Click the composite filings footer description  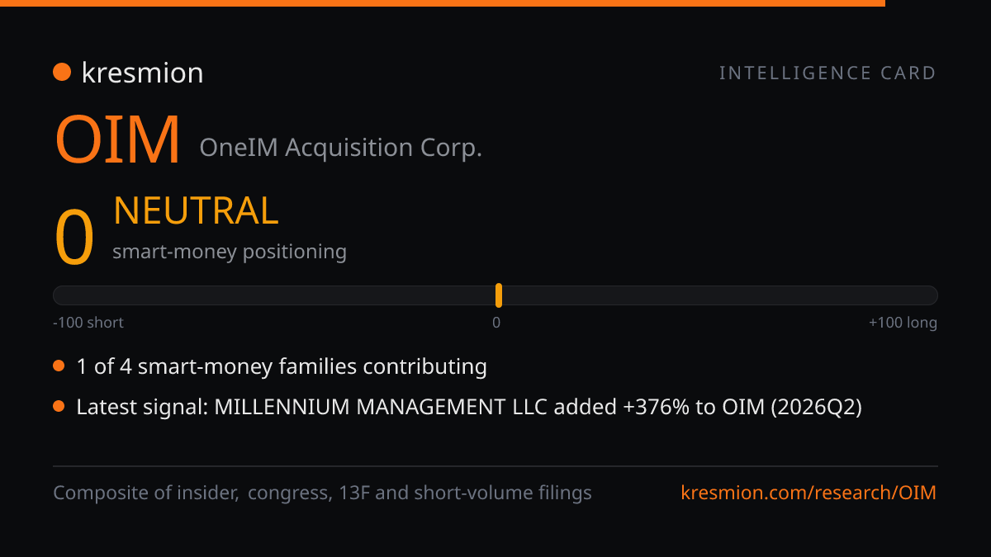coord(323,493)
